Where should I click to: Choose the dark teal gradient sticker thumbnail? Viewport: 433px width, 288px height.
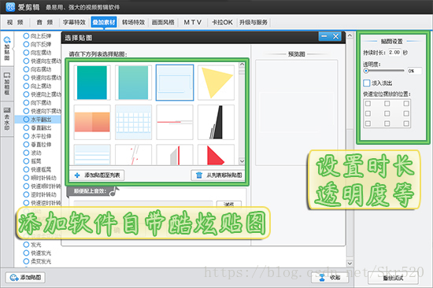pos(92,83)
